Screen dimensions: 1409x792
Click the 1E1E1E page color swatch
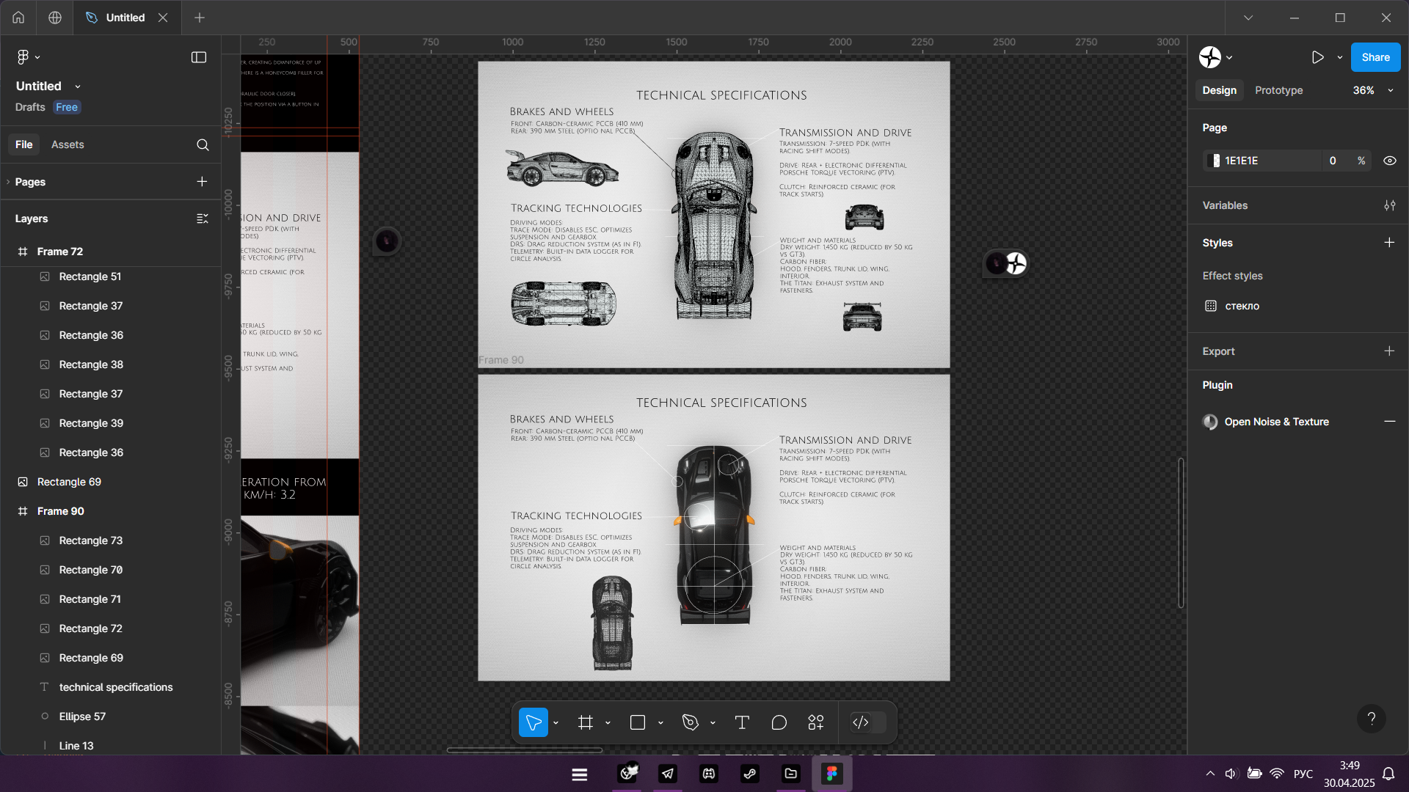point(1215,161)
